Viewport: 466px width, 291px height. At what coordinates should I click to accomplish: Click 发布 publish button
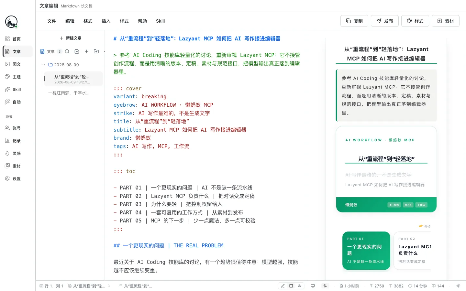click(x=385, y=21)
